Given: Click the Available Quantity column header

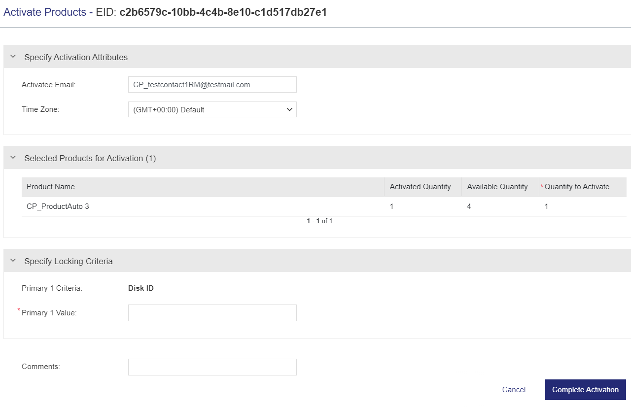Looking at the screenshot, I should (500, 187).
